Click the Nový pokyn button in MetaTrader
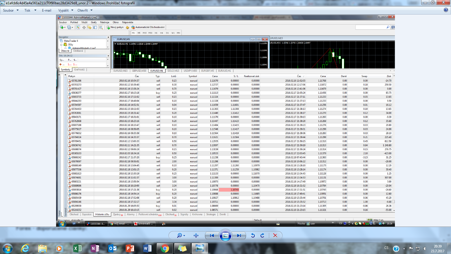The height and width of the screenshot is (254, 451). [115, 27]
